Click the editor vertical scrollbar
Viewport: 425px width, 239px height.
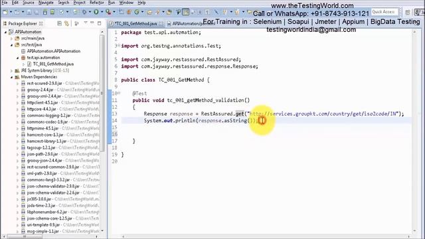pos(414,131)
